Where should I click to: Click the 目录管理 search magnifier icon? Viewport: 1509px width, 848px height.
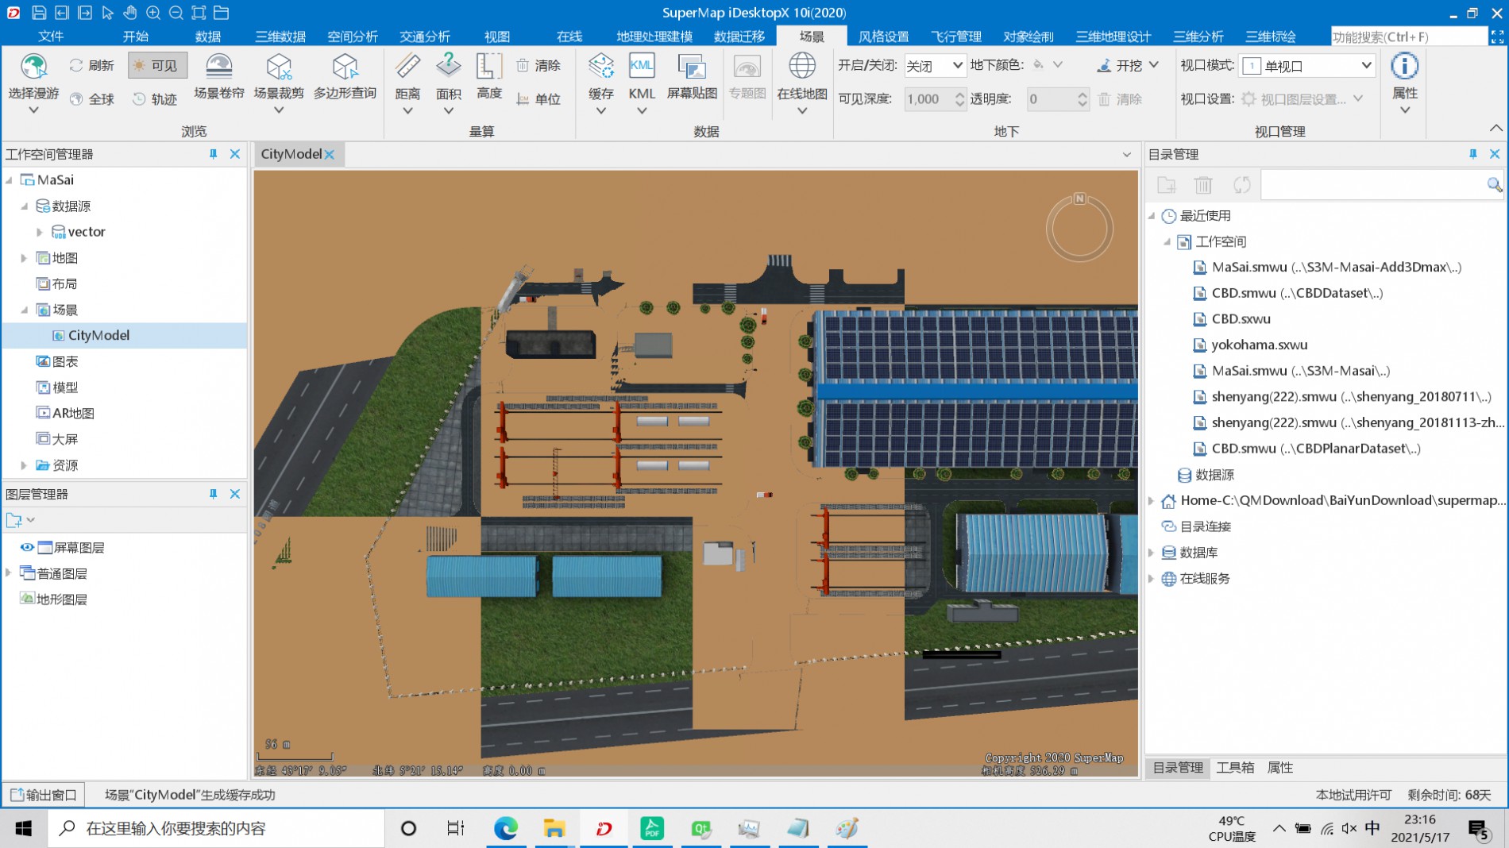point(1494,185)
